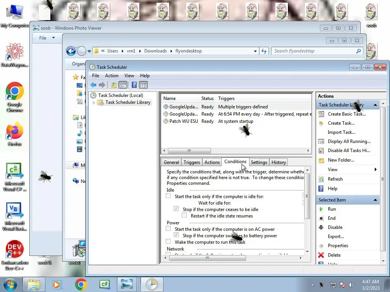390x292 pixels.
Task: Open the Help toolbar icon in Task Scheduler
Action: pos(134,85)
